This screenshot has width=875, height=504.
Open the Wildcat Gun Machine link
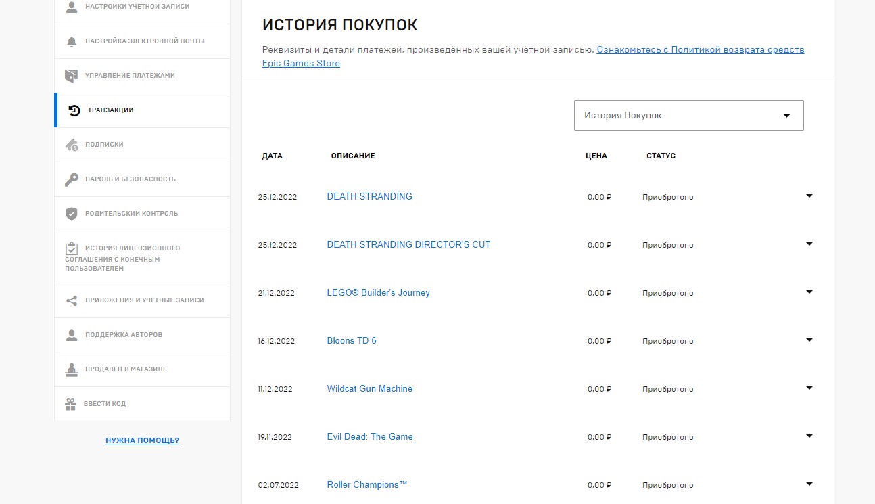369,389
